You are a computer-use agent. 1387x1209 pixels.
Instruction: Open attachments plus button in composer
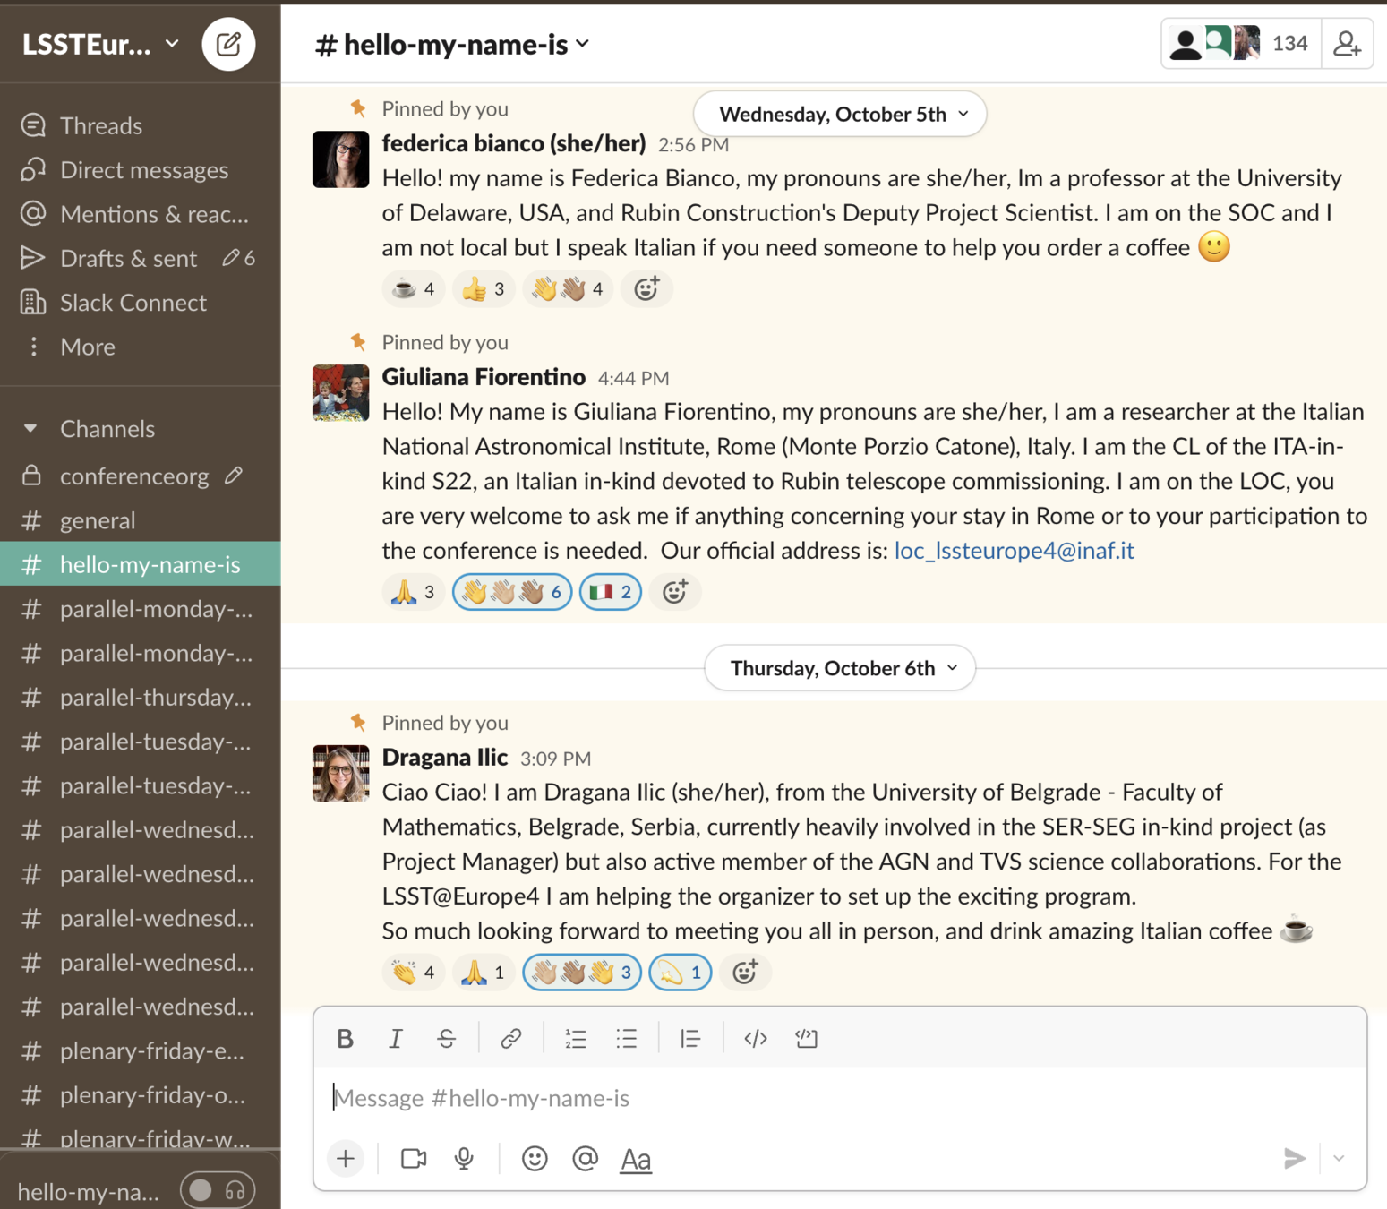346,1159
